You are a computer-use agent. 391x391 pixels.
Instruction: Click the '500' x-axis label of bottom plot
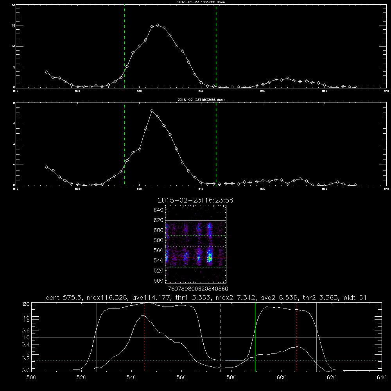(31, 378)
